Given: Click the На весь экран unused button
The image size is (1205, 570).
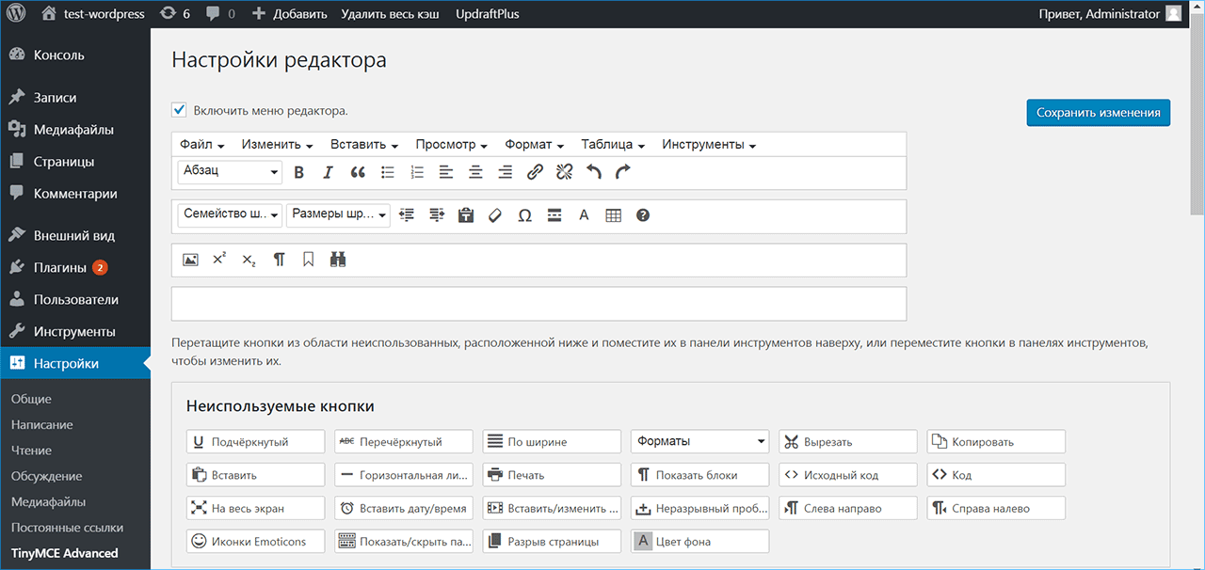Looking at the screenshot, I should 255,508.
